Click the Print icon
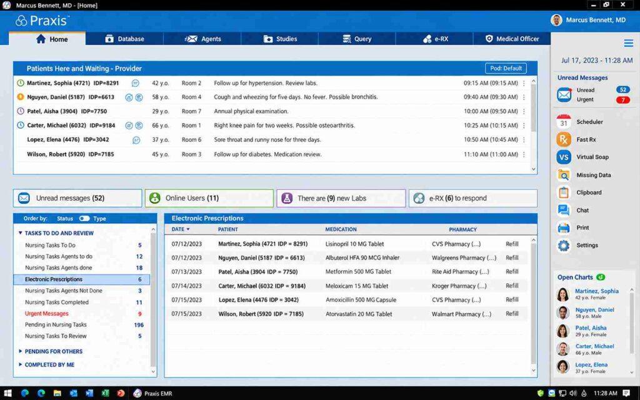Screen dimensions: 640x400 point(564,227)
